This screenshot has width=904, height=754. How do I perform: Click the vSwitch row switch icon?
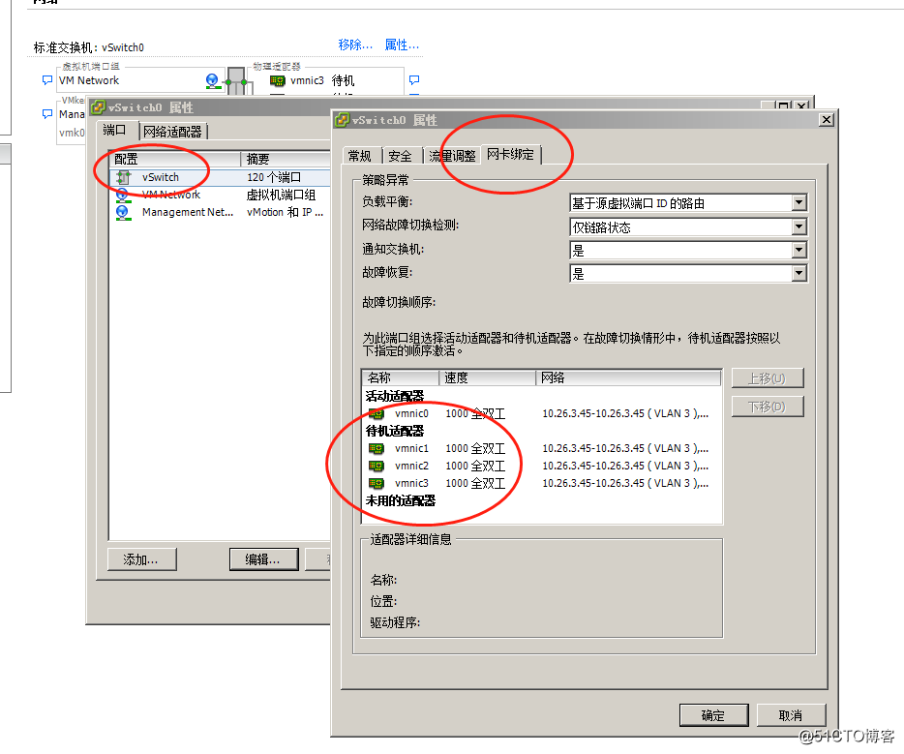[x=123, y=177]
